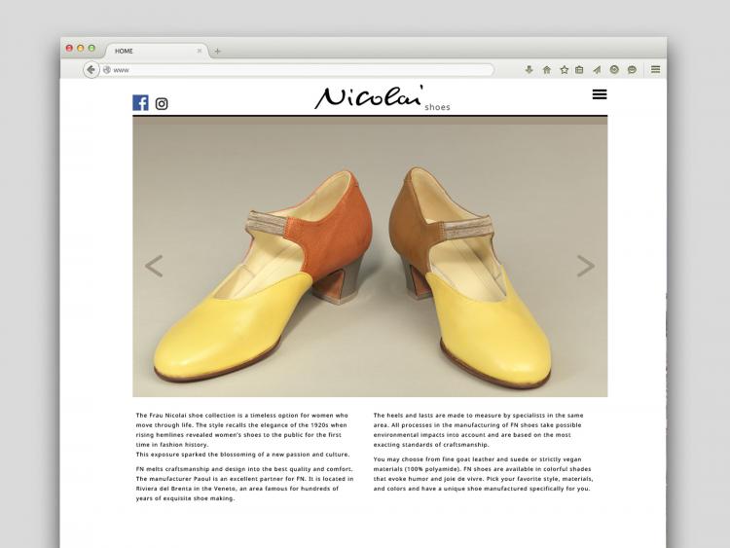Click the smiley face toolbar icon
This screenshot has height=548, width=730.
tap(614, 70)
